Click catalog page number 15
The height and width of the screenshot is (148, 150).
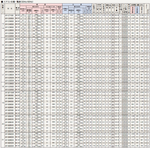(x=3, y=45)
